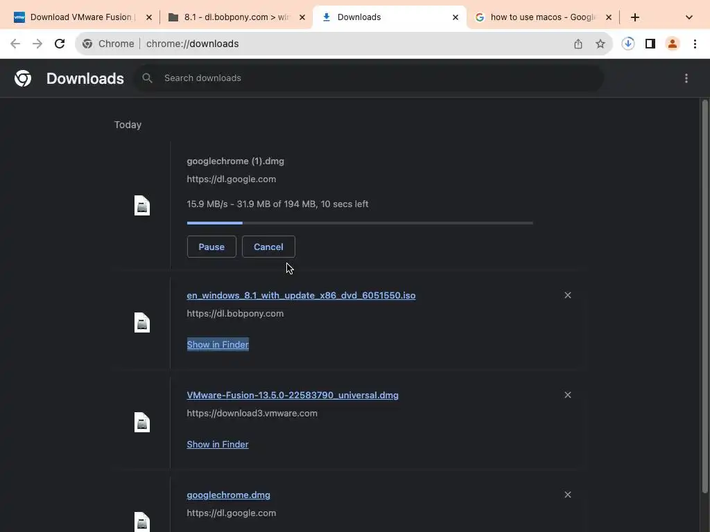This screenshot has height=532, width=710.
Task: Click the googlechrome (1).dmg file name
Action: point(236,161)
